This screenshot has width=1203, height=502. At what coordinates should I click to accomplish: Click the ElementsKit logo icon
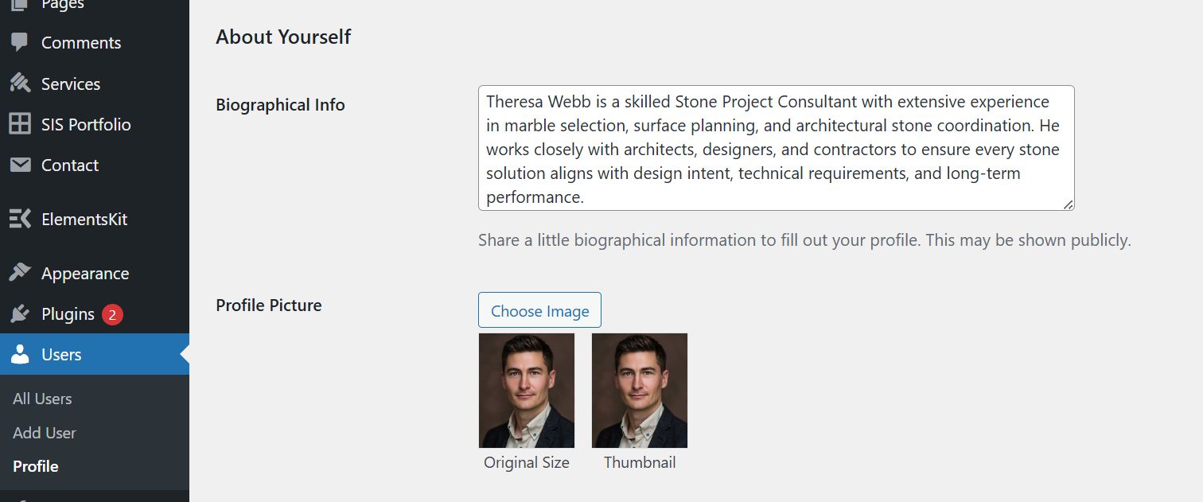coord(20,219)
